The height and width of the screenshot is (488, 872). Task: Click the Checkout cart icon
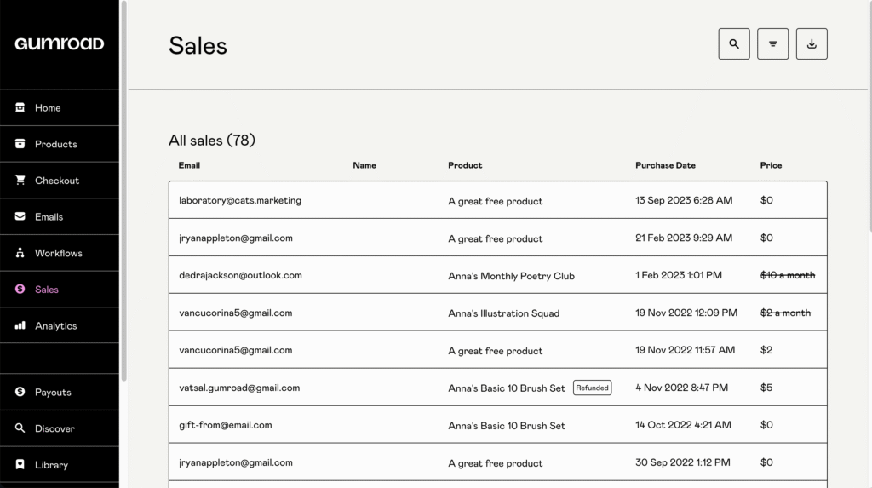(x=20, y=181)
